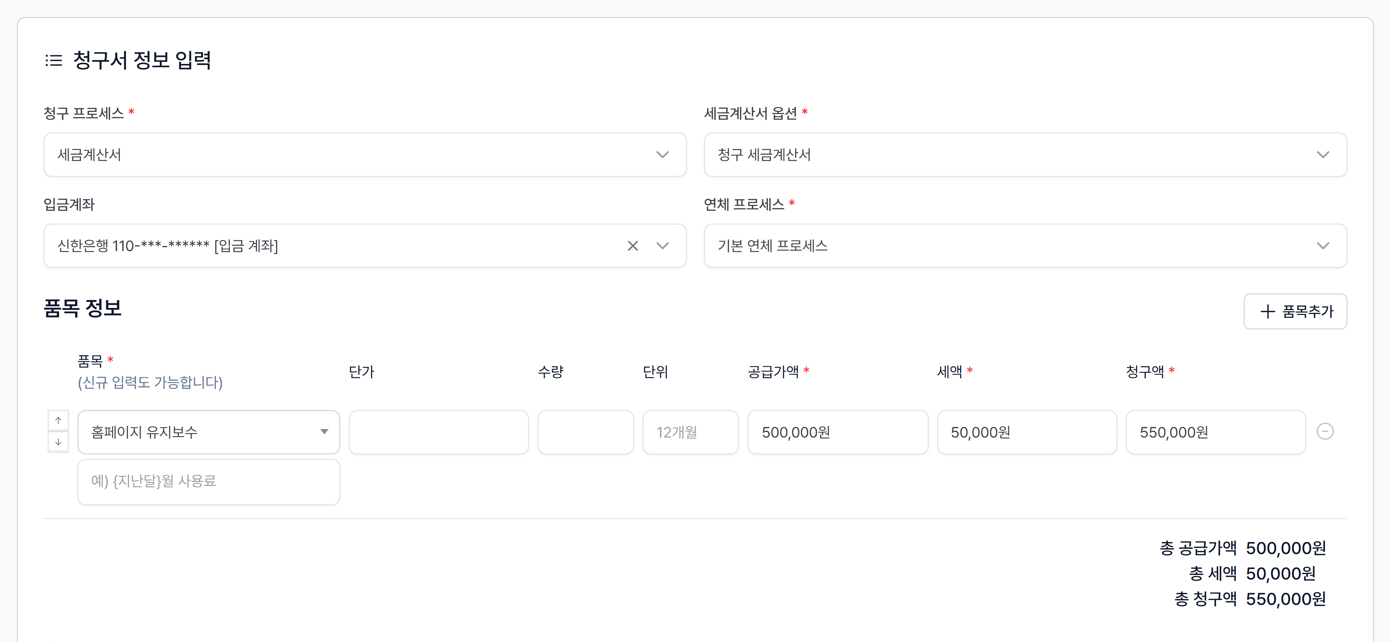Viewport: 1391px width, 642px height.
Task: Click the empty 단가 input field
Action: (439, 432)
